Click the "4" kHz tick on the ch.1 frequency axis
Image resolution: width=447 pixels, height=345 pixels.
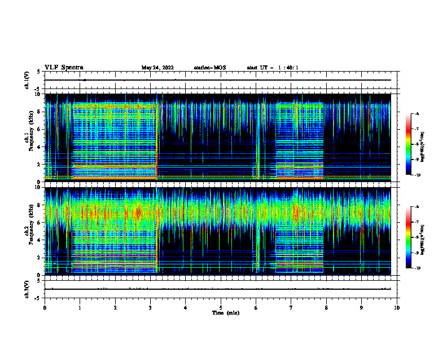click(40, 147)
